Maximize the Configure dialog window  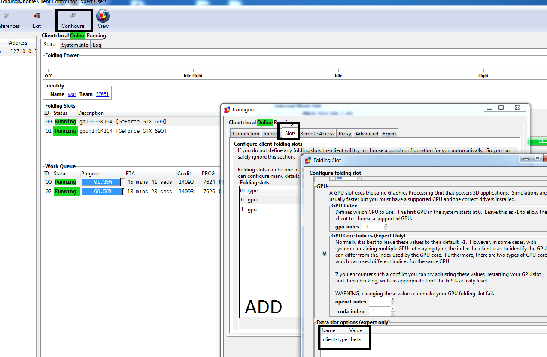pos(501,108)
